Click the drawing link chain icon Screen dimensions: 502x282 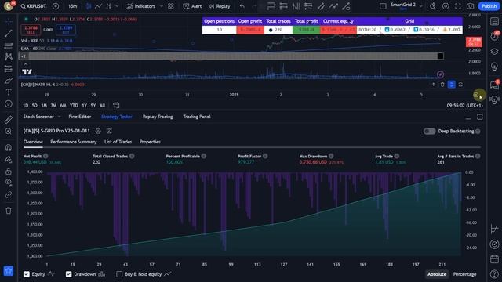[9, 194]
